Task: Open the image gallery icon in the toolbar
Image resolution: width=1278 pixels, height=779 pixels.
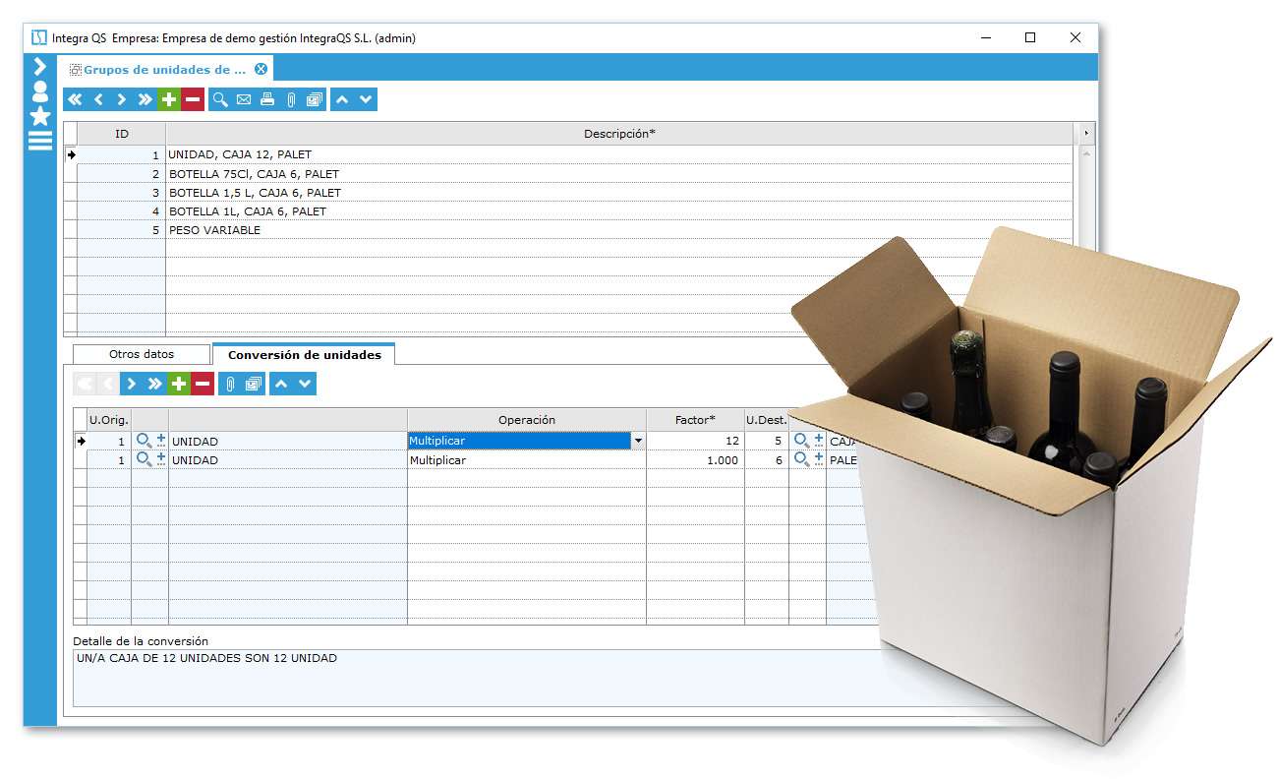Action: click(x=314, y=98)
